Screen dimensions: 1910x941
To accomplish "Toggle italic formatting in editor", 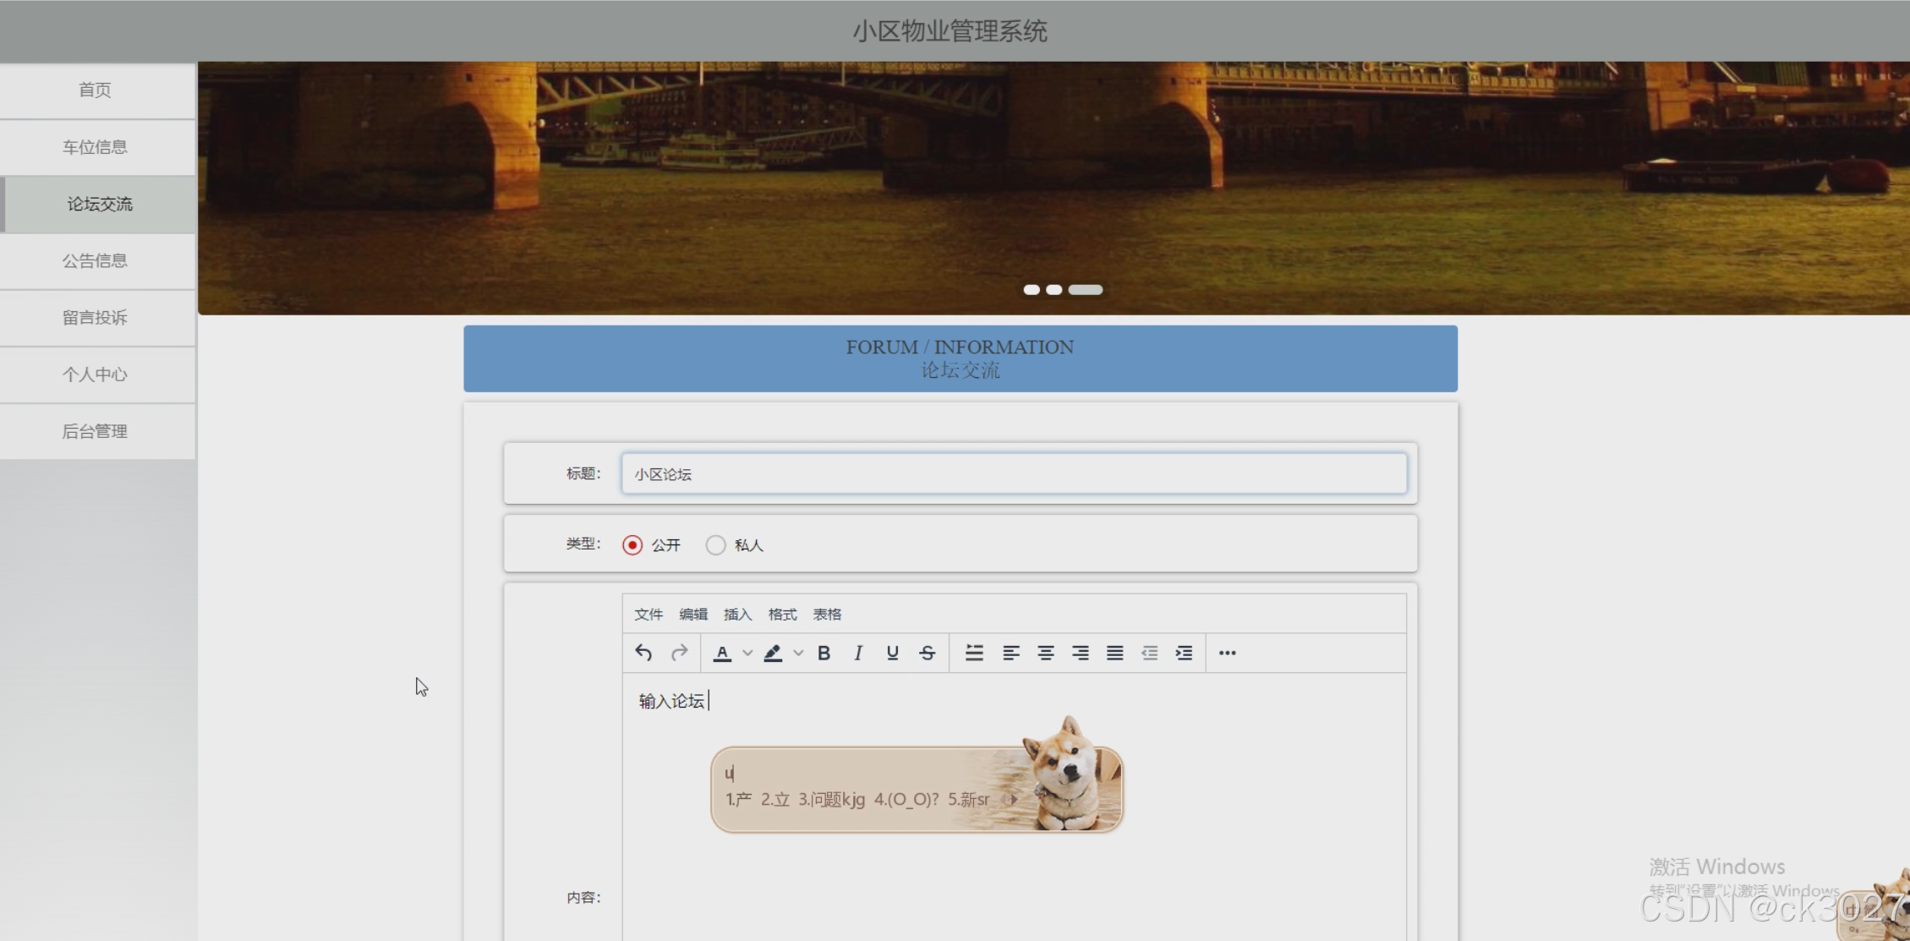I will [858, 653].
